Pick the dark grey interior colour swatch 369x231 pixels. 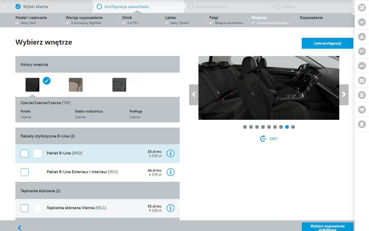pyautogui.click(x=119, y=85)
